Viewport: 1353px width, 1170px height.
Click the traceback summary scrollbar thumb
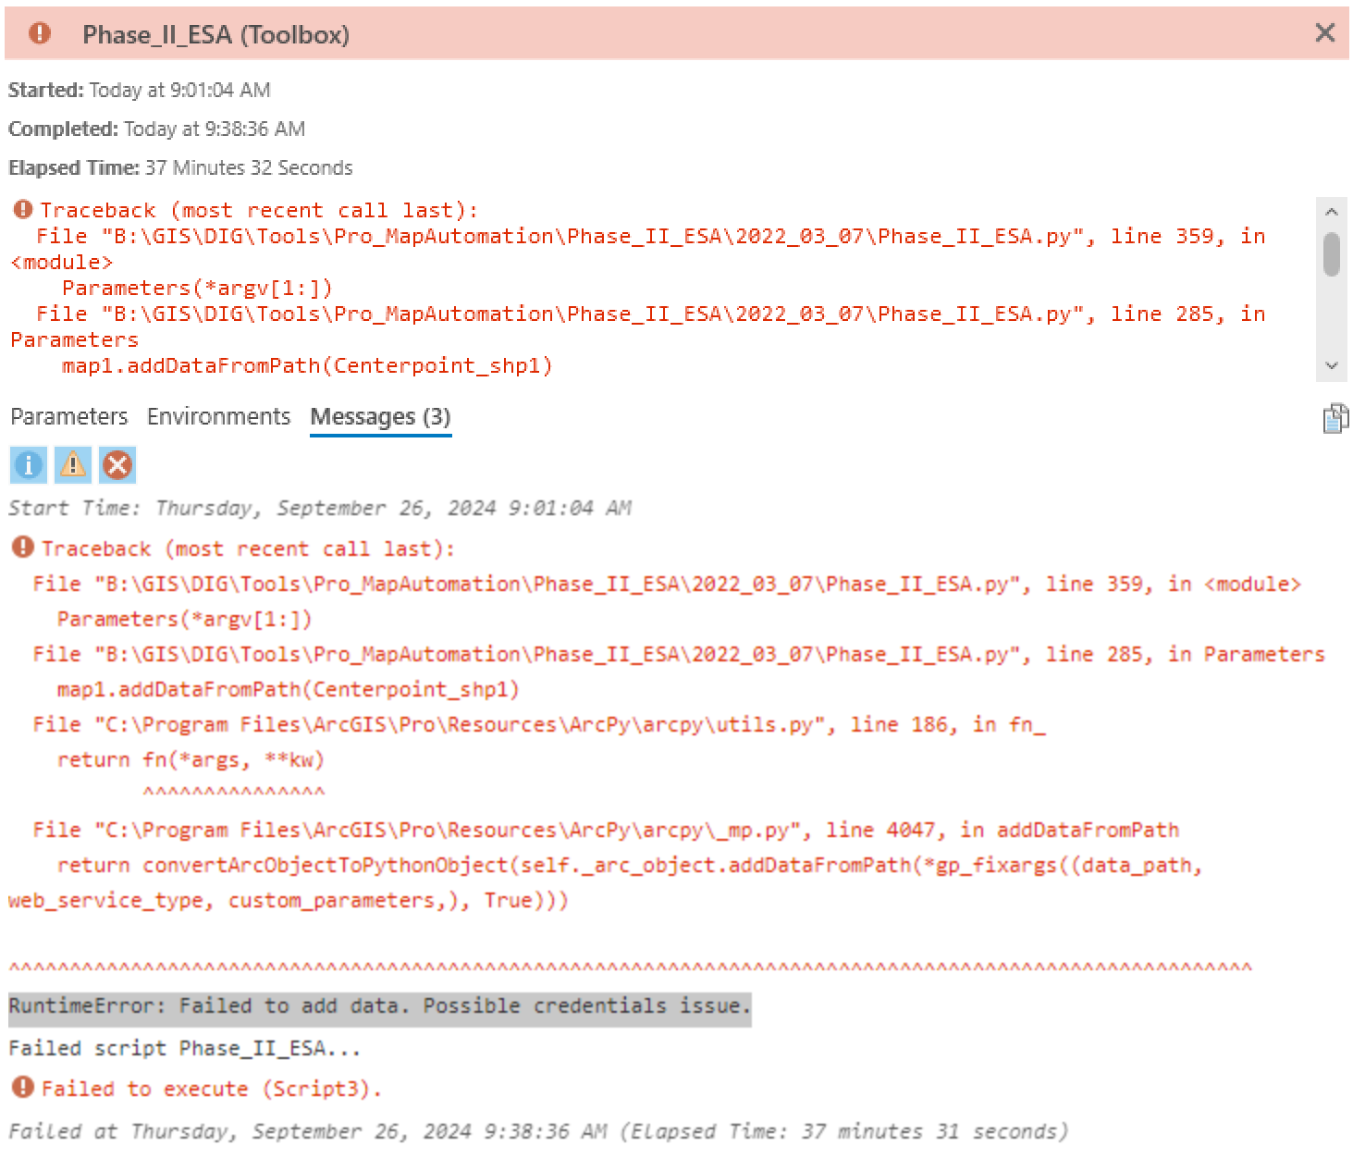point(1331,254)
